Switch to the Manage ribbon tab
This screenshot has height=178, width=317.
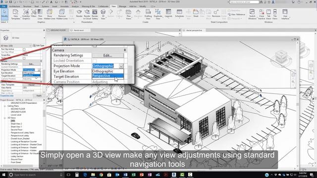(122, 6)
